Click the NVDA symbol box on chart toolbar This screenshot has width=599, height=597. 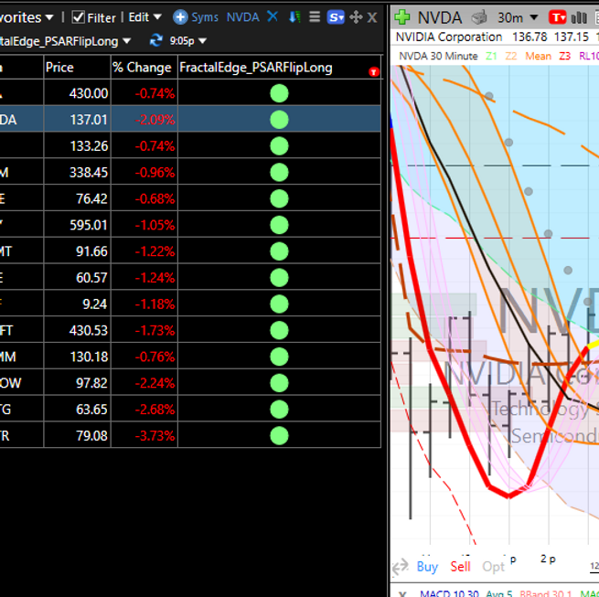pos(440,17)
